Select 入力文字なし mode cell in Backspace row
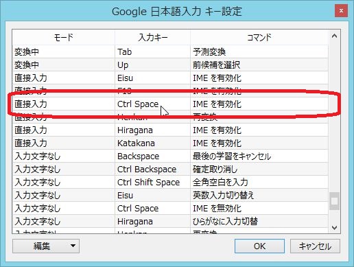This screenshot has height=267, width=354. coord(64,156)
